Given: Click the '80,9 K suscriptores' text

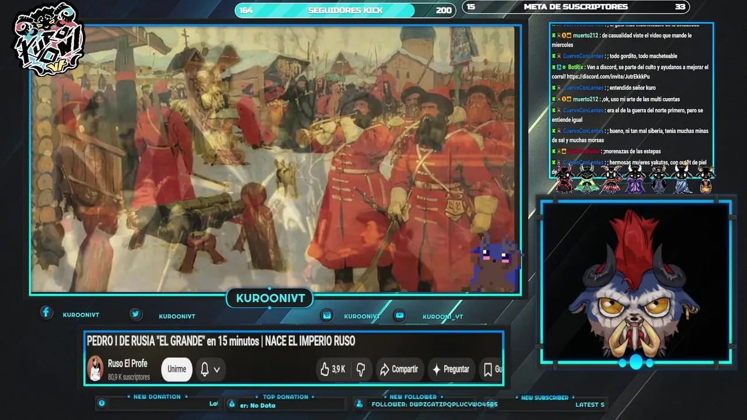Looking at the screenshot, I should click(x=128, y=377).
